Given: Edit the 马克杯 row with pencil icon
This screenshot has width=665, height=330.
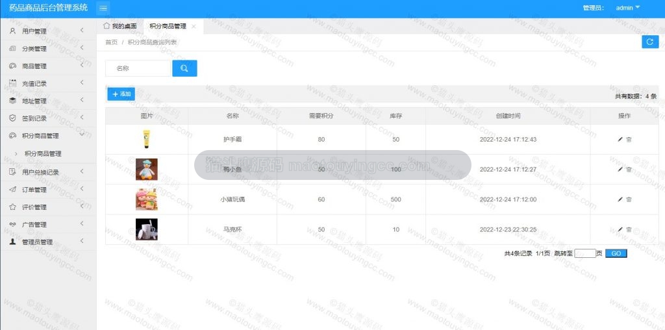Looking at the screenshot, I should point(620,229).
